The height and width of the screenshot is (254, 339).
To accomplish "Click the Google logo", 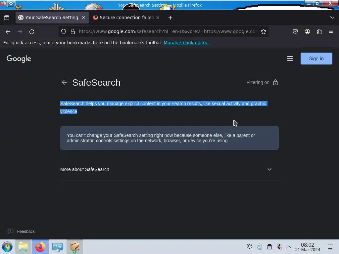I will click(x=19, y=59).
